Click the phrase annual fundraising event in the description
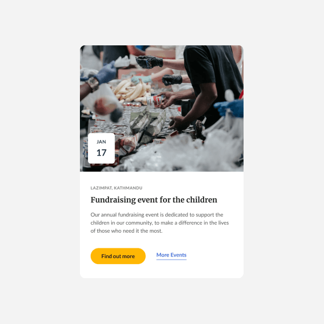The width and height of the screenshot is (324, 324). tap(130, 215)
